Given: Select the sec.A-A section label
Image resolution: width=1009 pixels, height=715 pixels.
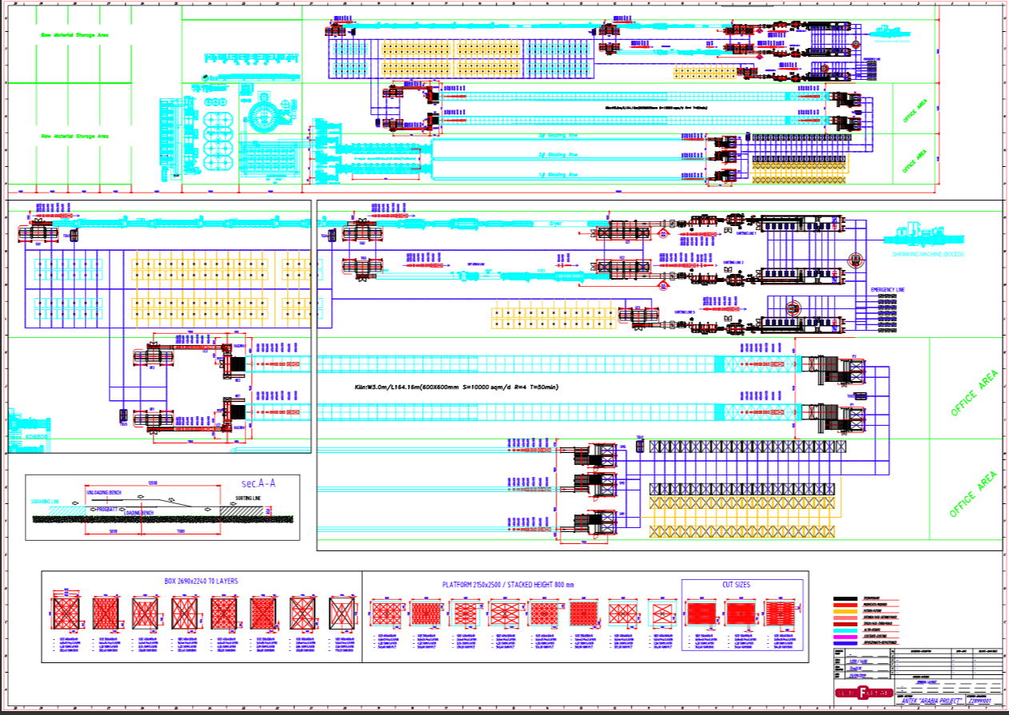Looking at the screenshot, I should (x=258, y=483).
